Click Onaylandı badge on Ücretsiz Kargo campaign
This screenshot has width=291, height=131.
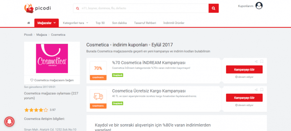118,103
